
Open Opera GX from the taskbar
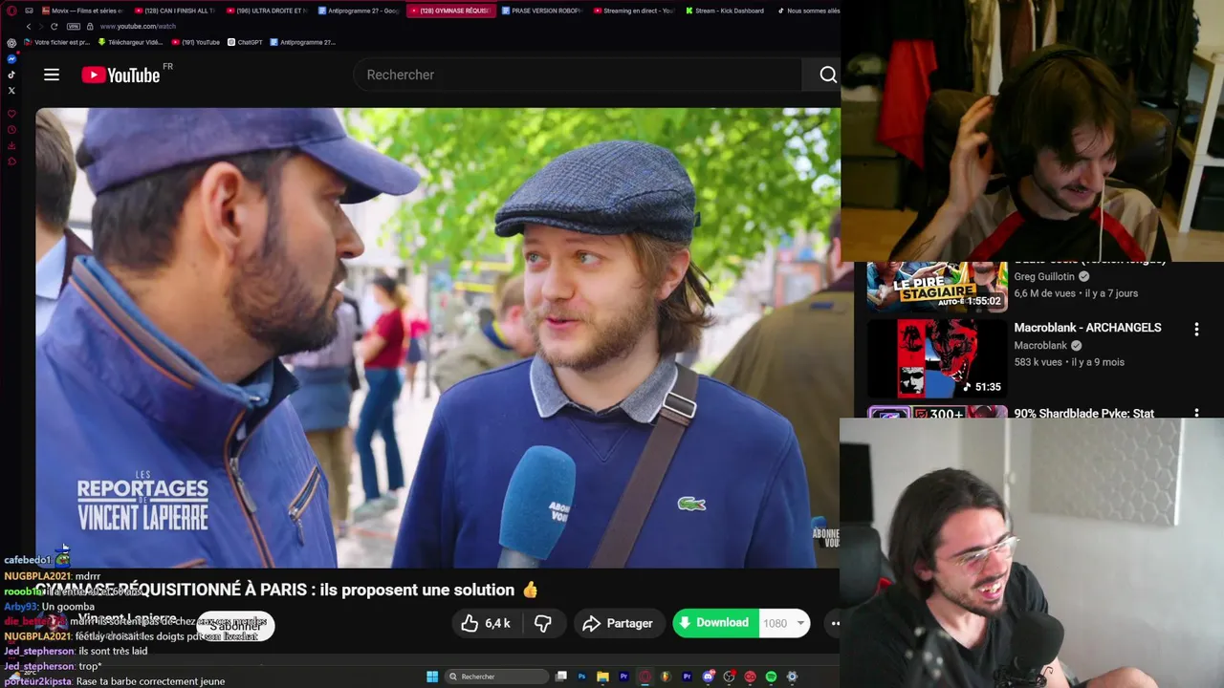[645, 677]
